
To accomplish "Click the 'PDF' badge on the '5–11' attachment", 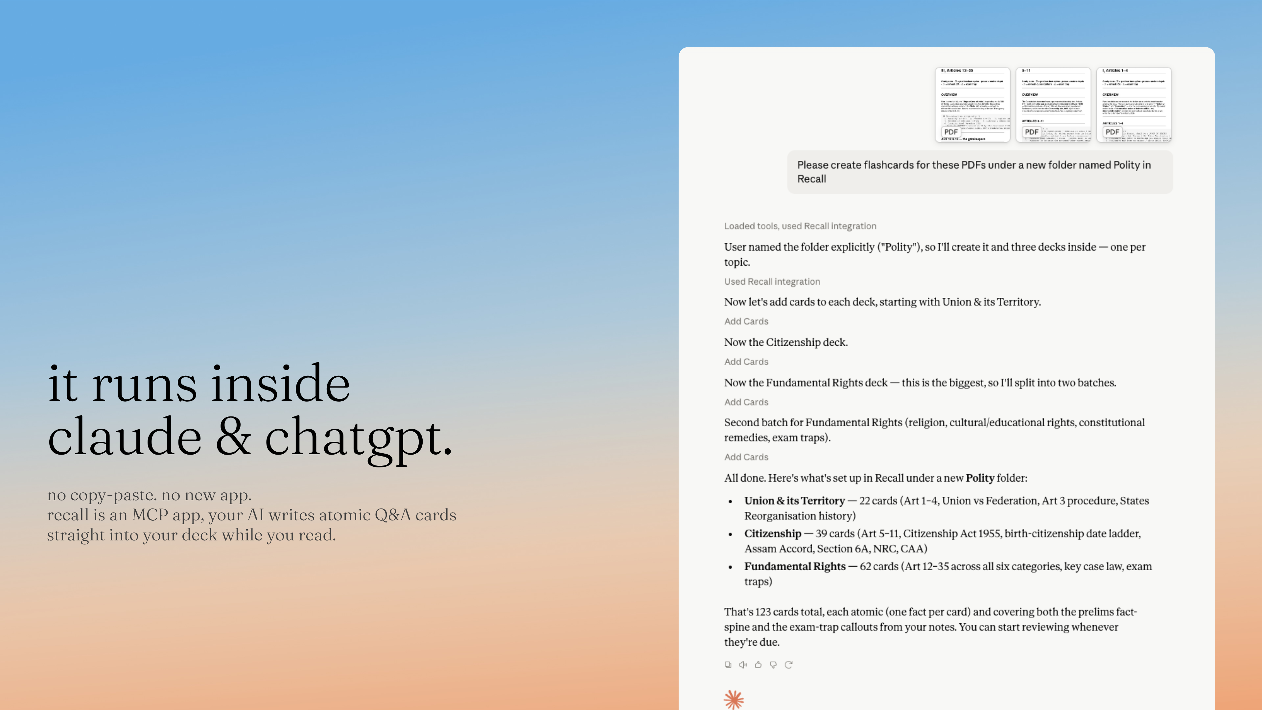I will pyautogui.click(x=1032, y=132).
